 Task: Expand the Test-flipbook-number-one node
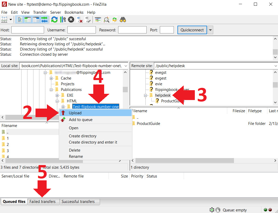click(x=63, y=107)
